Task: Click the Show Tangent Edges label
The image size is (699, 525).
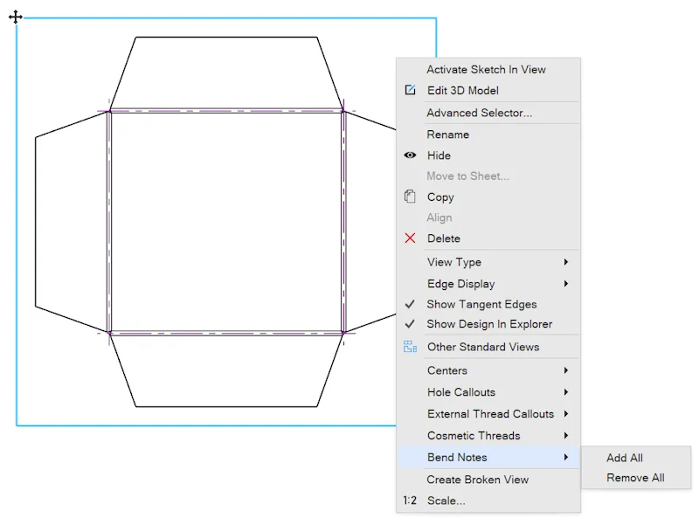Action: (x=481, y=304)
